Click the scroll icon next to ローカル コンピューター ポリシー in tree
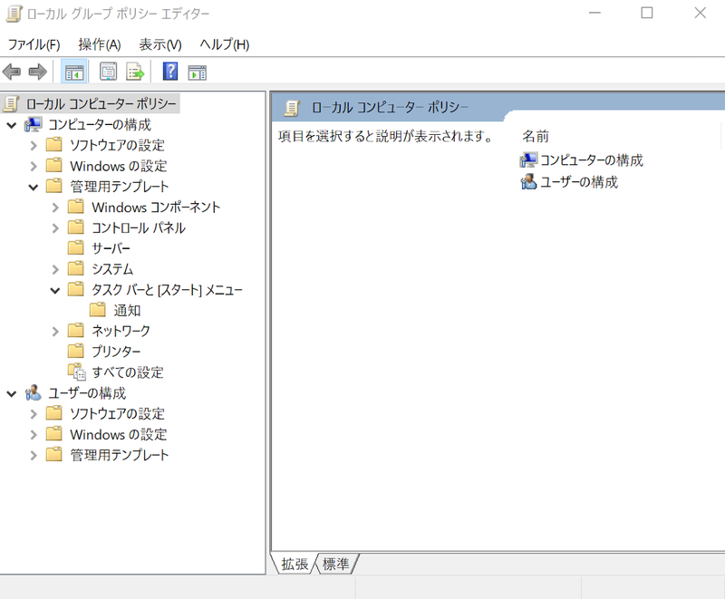 pyautogui.click(x=11, y=103)
